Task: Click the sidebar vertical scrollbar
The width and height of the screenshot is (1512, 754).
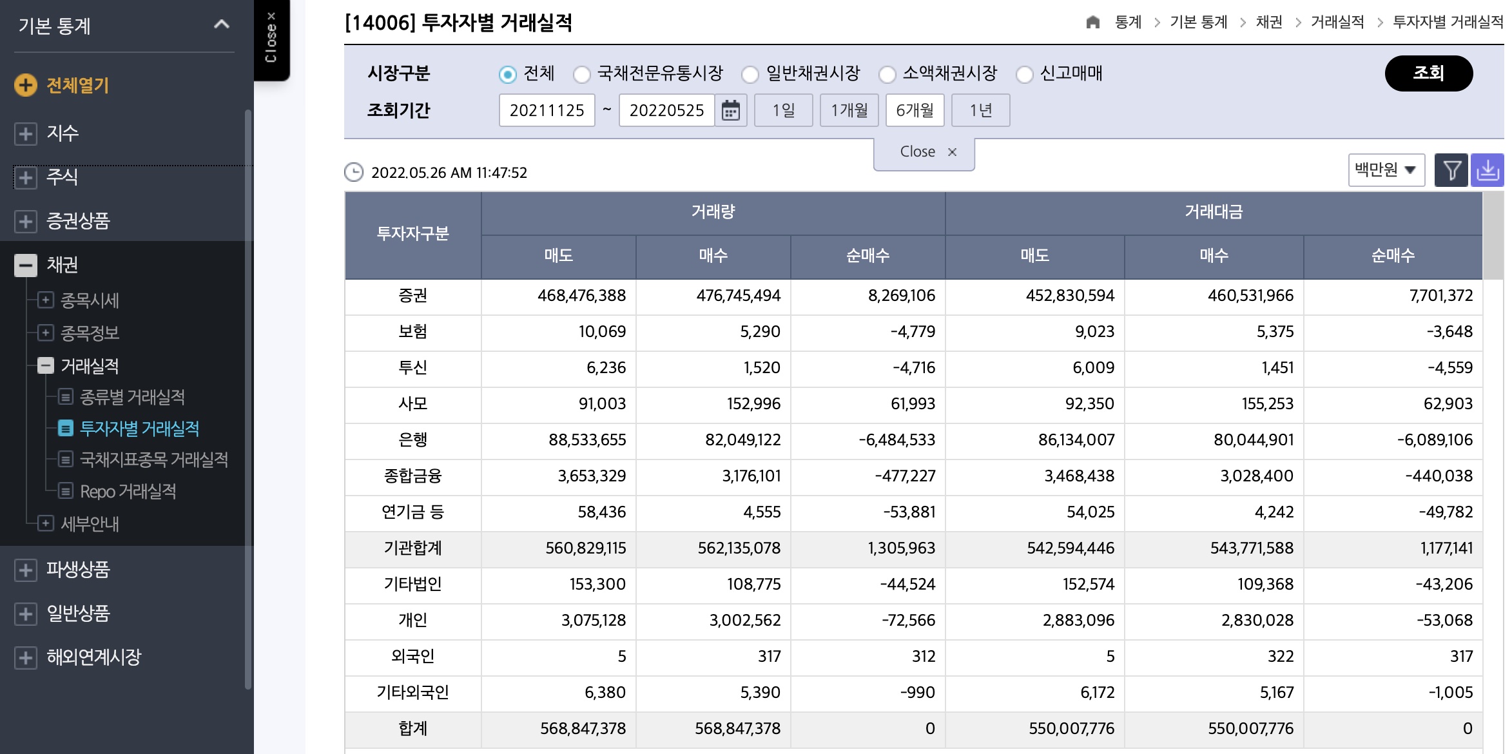Action: click(248, 400)
